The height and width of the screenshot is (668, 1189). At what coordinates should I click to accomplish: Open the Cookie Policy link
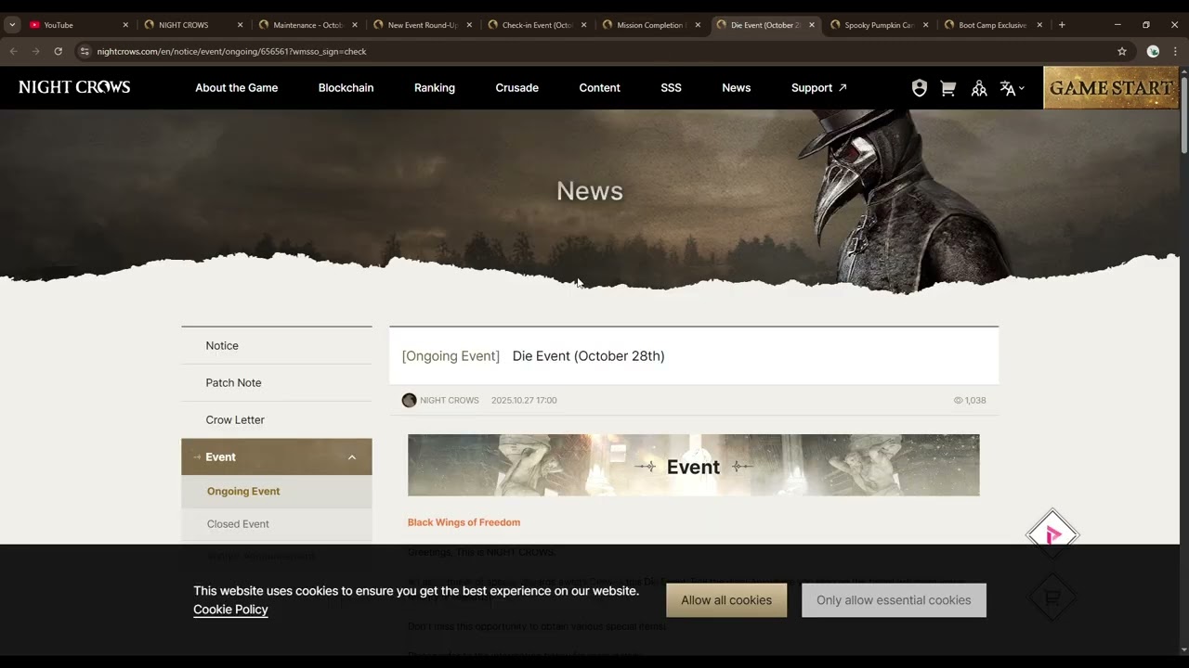(230, 610)
